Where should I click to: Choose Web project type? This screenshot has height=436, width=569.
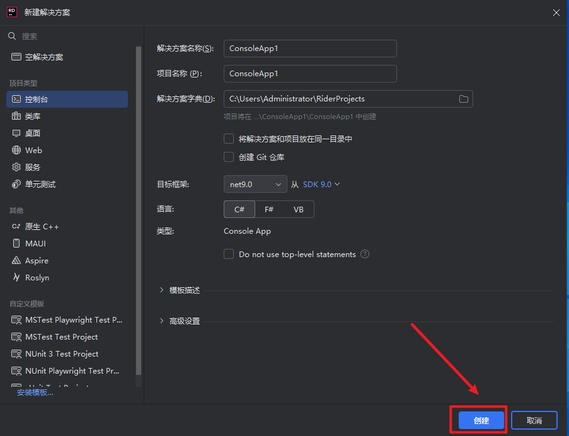[67, 150]
